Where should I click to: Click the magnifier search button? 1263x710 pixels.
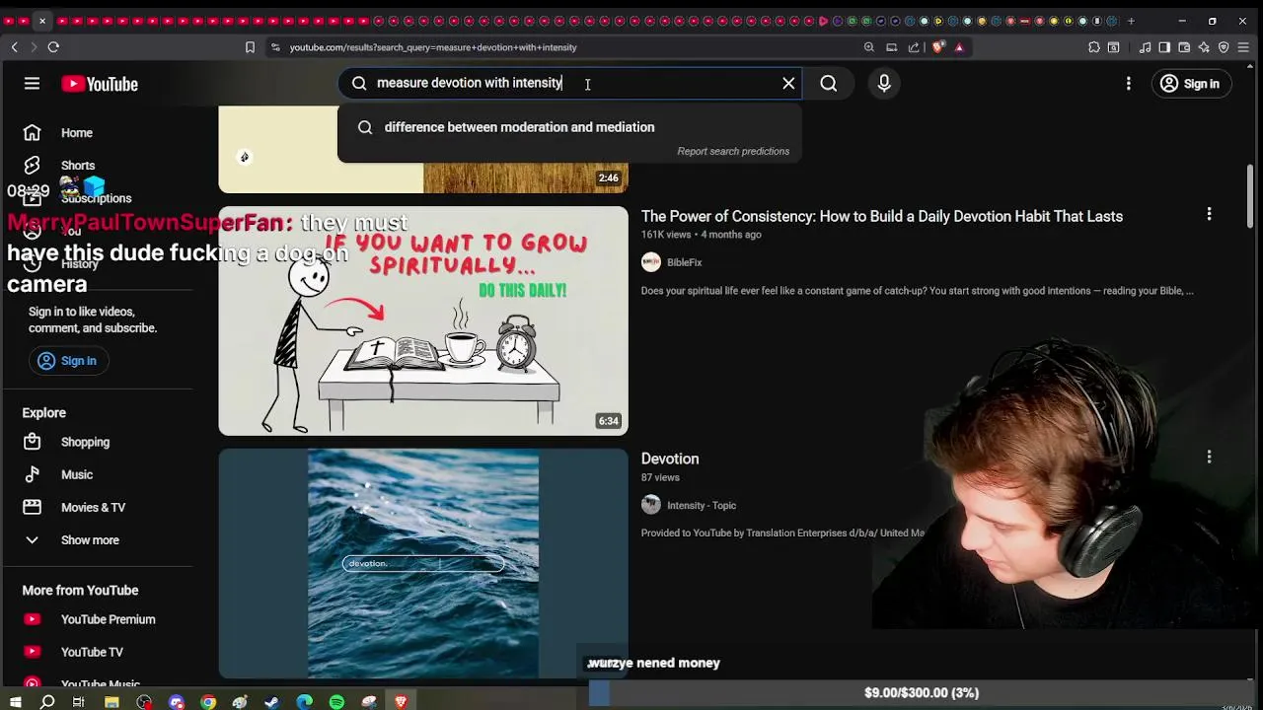pos(829,84)
